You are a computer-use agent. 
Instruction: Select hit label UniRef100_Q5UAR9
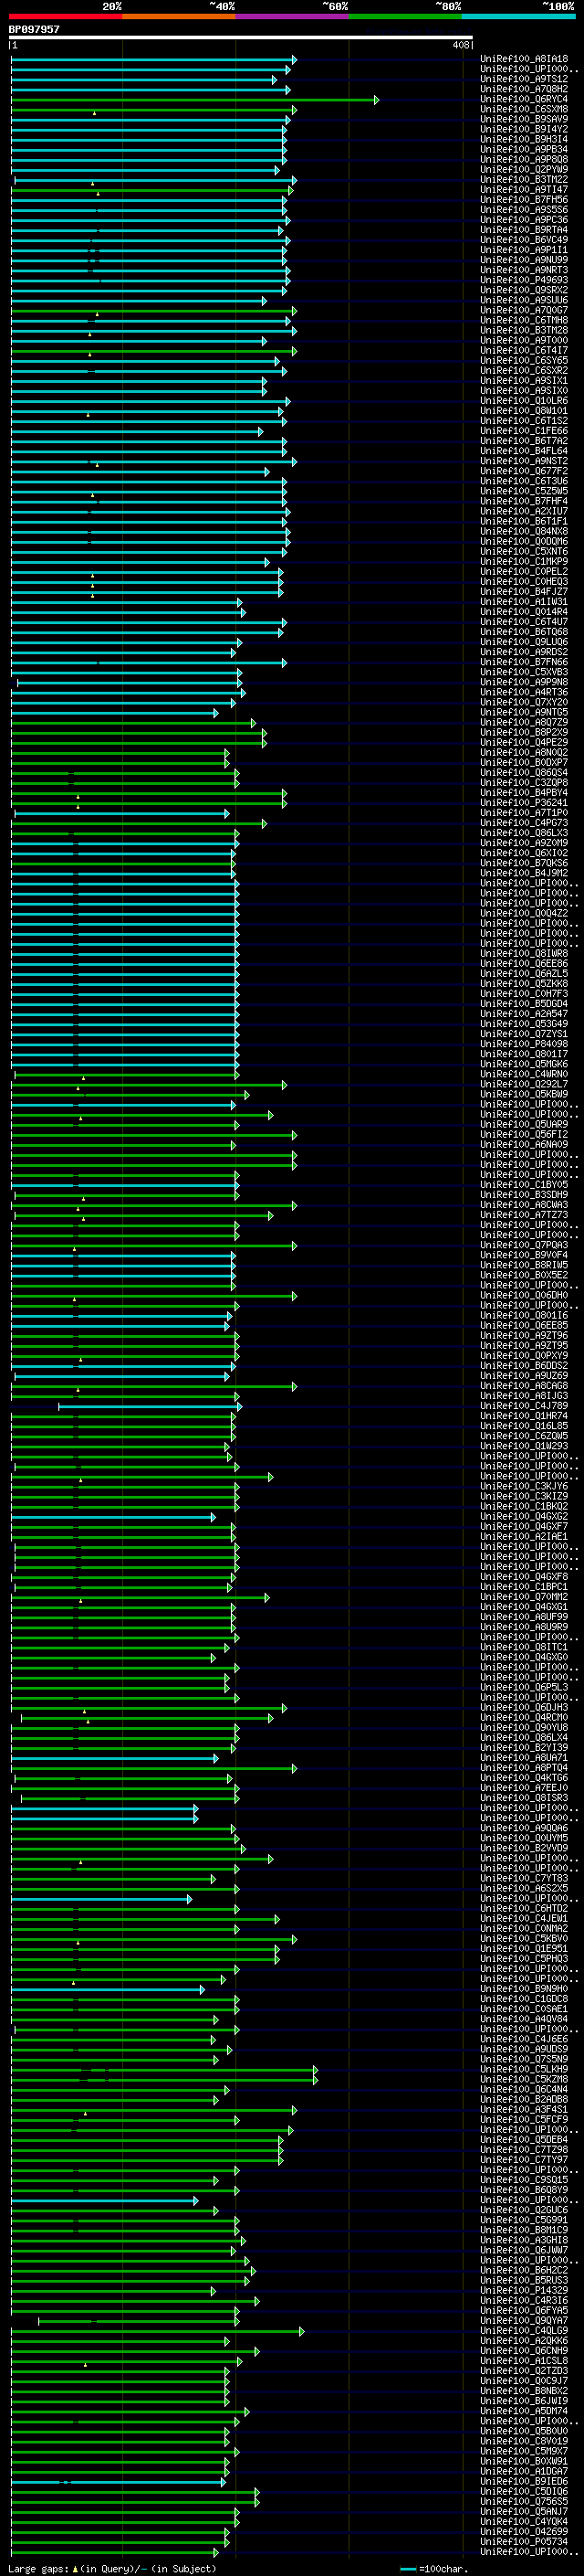[x=524, y=1124]
